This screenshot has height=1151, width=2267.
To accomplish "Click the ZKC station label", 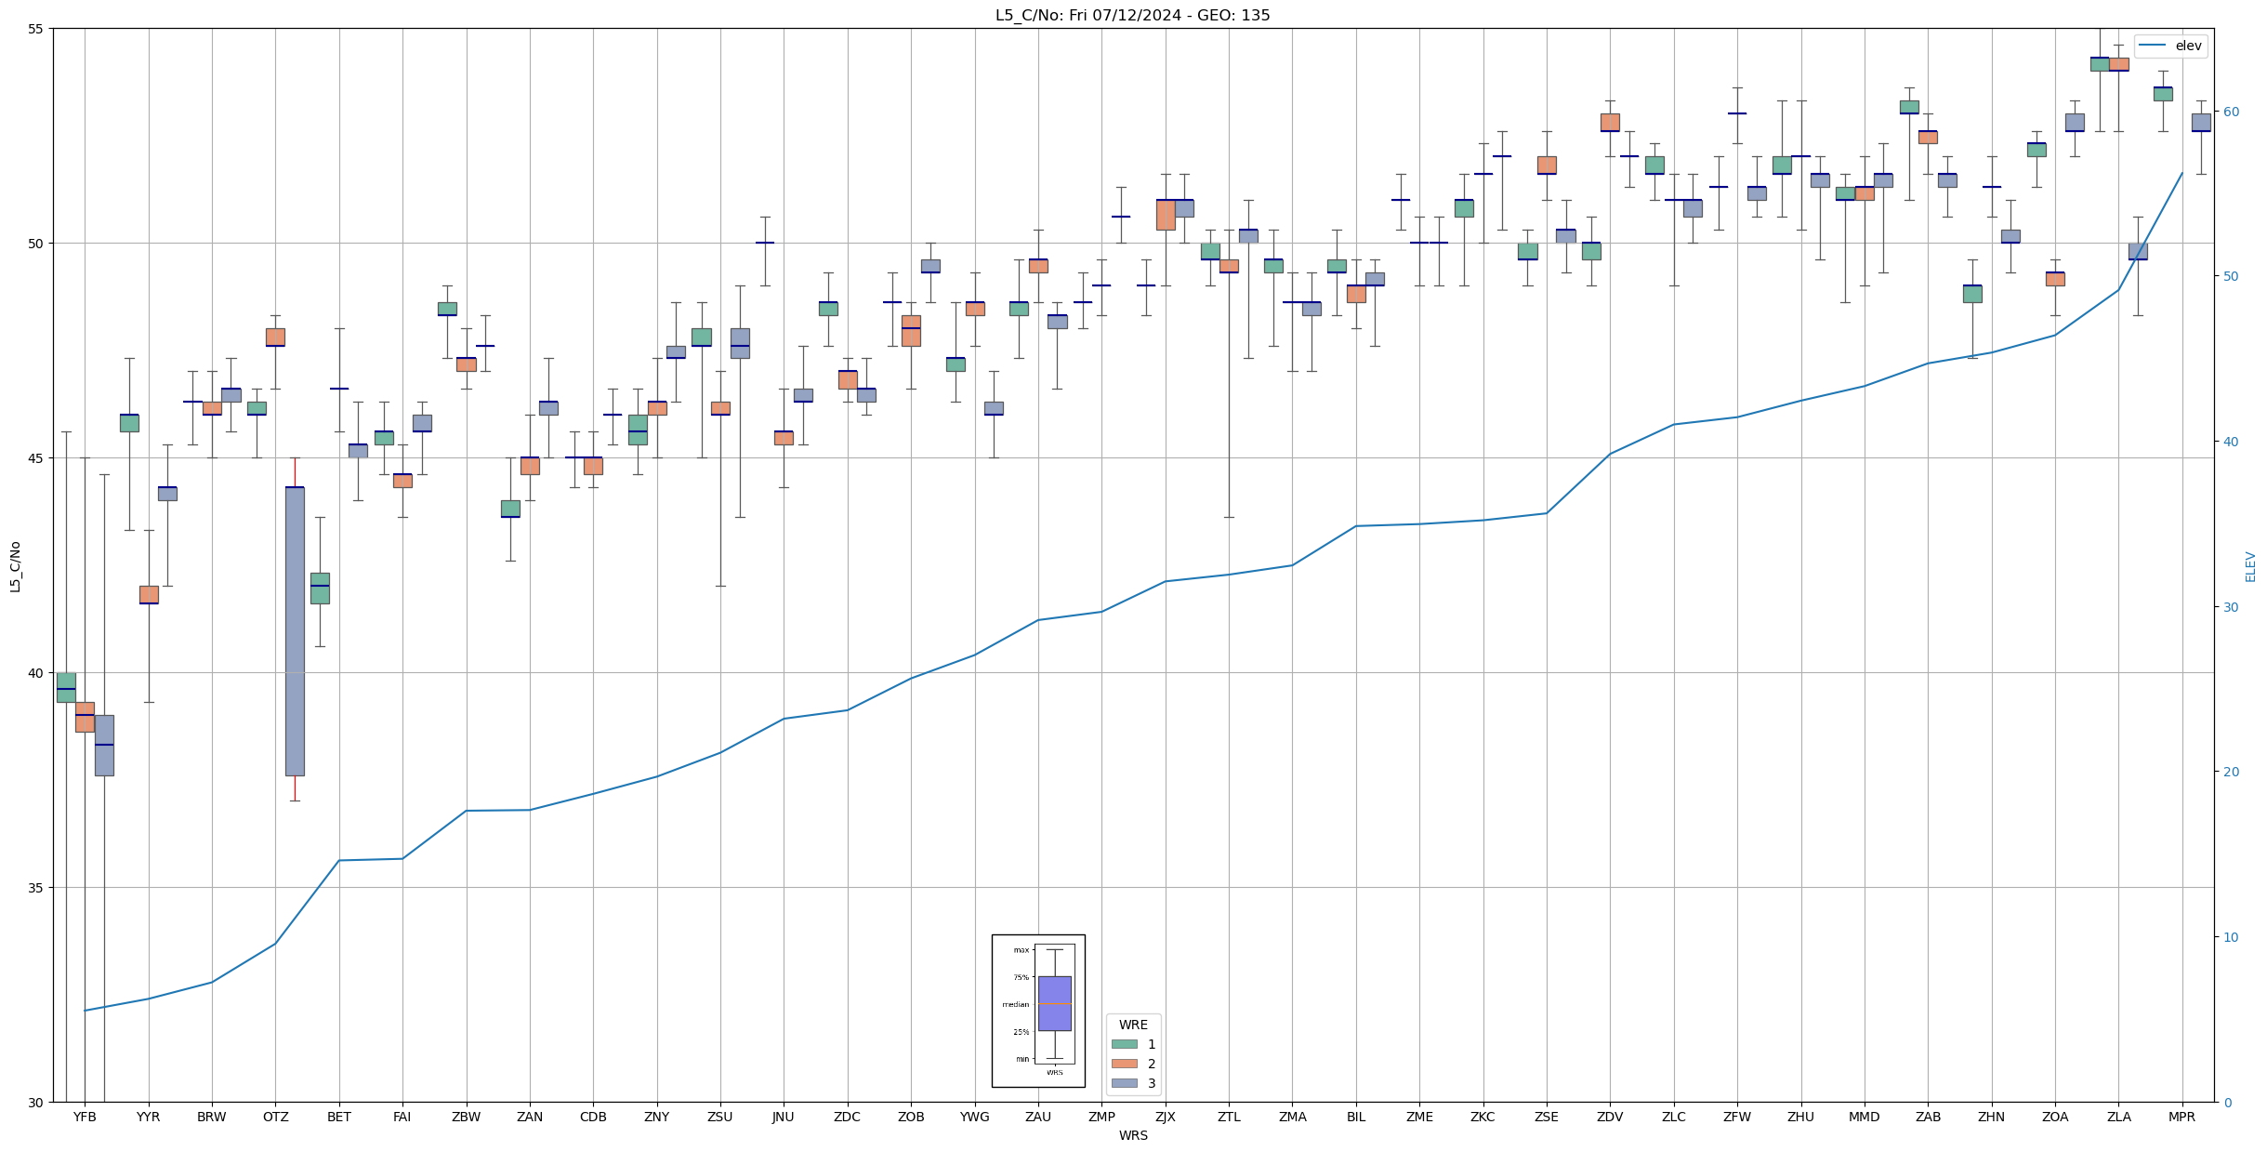I will point(1483,1117).
